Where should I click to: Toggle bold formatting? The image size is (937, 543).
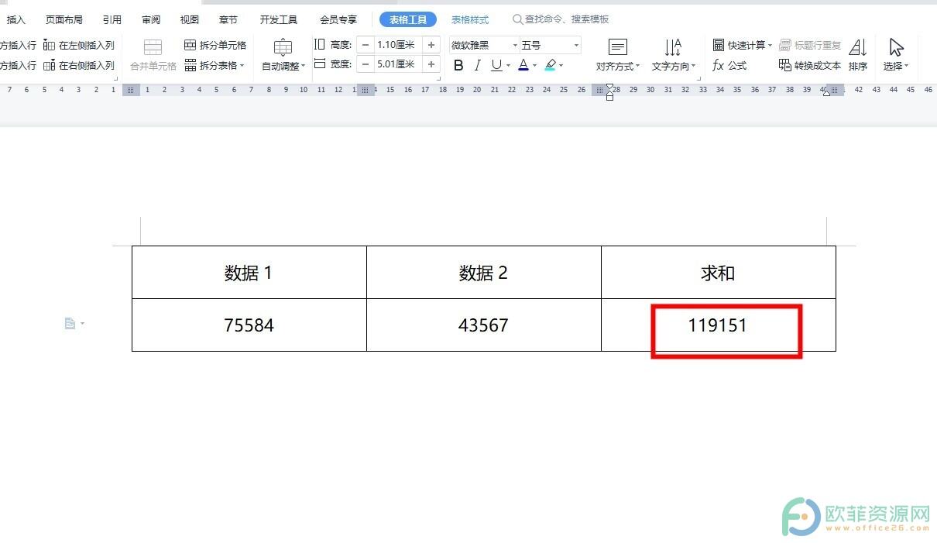pos(458,66)
